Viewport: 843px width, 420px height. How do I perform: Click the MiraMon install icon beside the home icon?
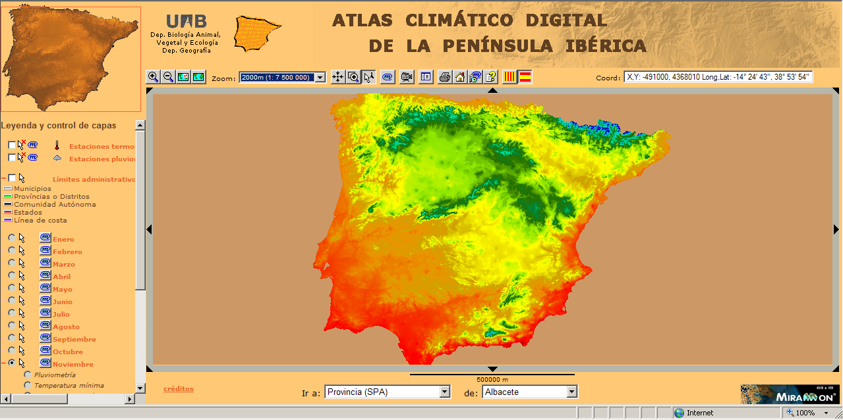tap(475, 77)
